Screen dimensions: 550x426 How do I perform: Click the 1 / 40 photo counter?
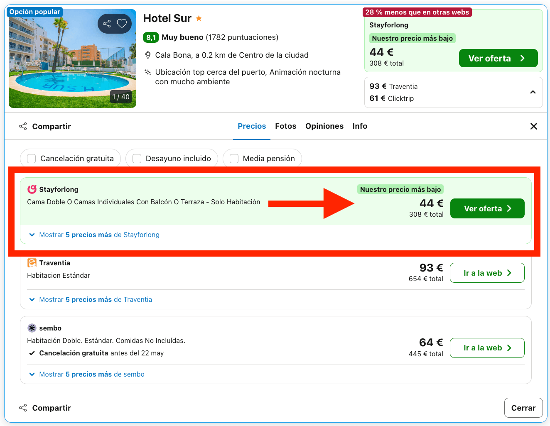[121, 97]
